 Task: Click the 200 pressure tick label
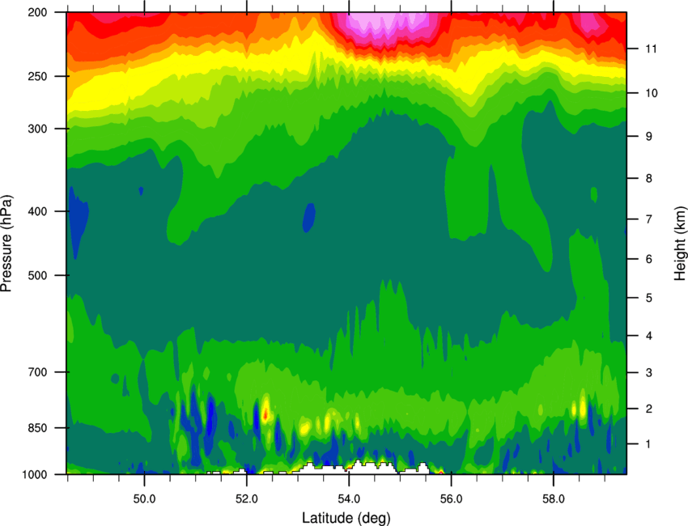point(37,12)
